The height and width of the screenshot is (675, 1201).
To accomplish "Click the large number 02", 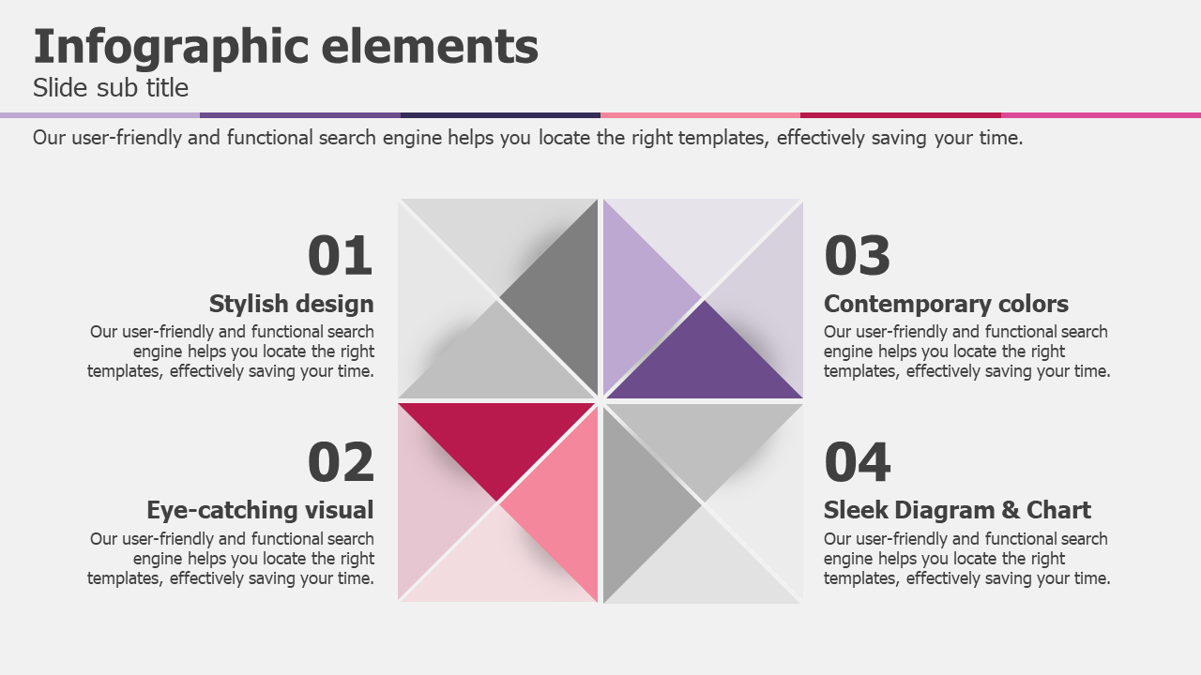I will click(340, 462).
